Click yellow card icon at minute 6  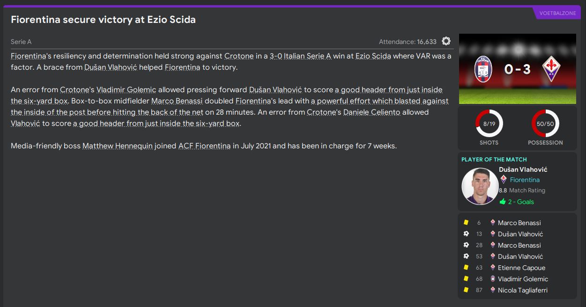tap(466, 223)
